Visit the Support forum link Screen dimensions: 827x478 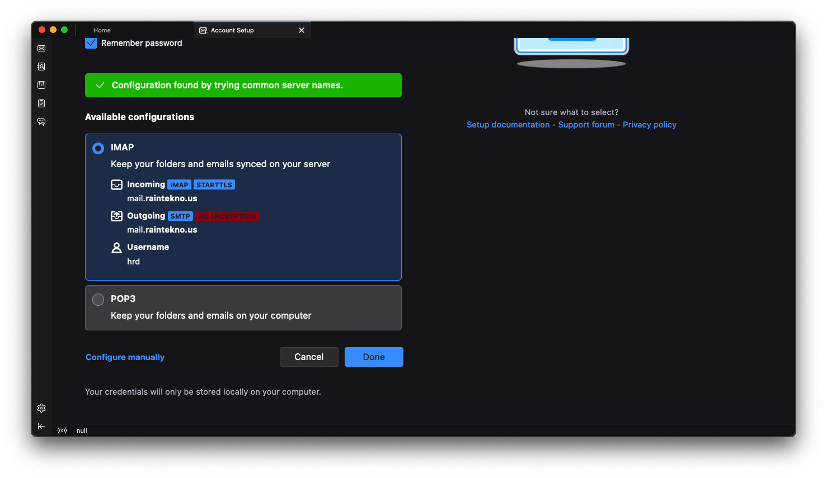tap(586, 125)
